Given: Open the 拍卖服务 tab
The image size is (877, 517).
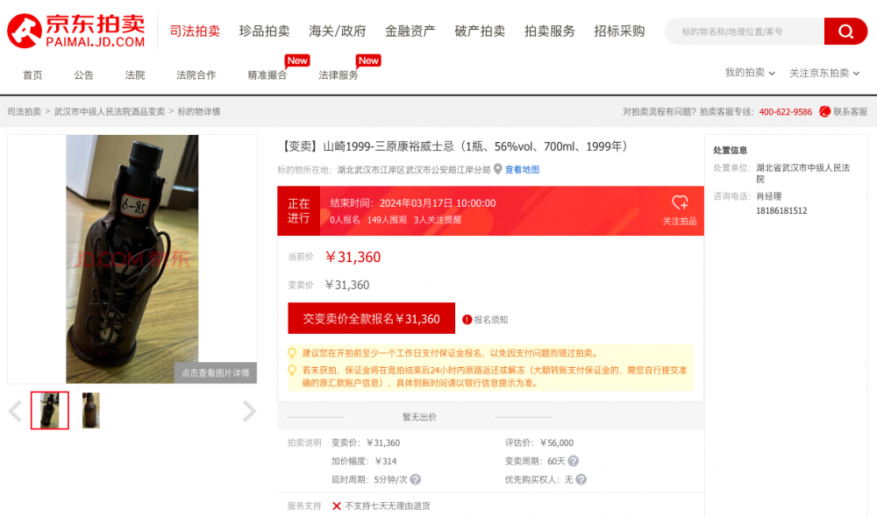Looking at the screenshot, I should click(x=550, y=32).
